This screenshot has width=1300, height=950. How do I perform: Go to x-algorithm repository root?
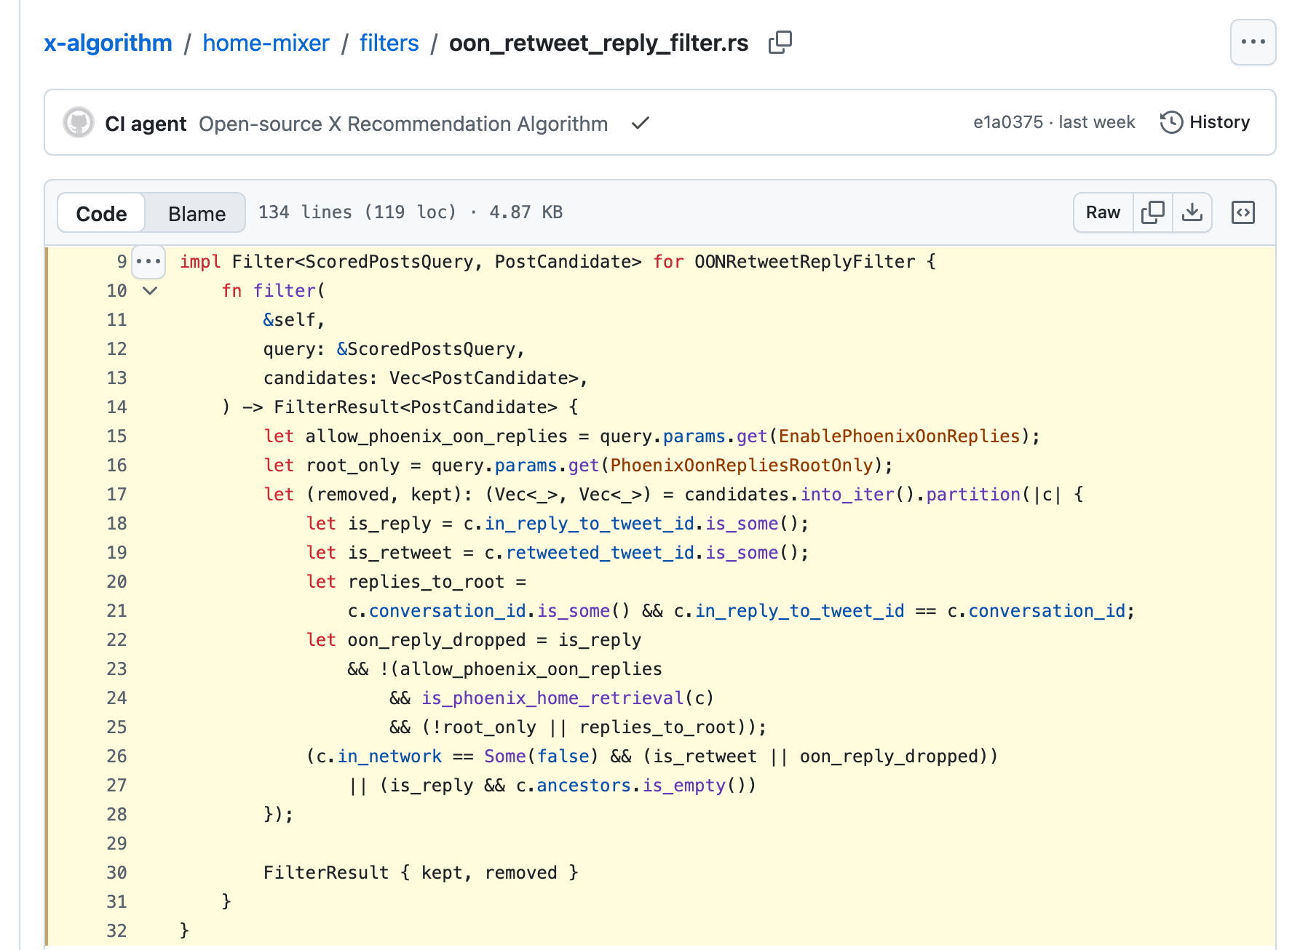point(108,43)
